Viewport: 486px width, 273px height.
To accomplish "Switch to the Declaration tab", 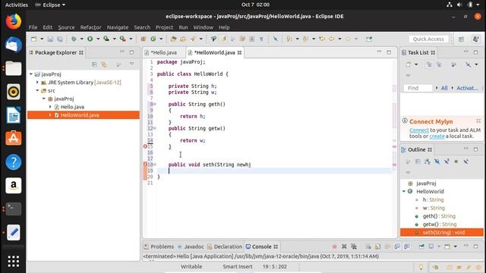I will coord(225,246).
